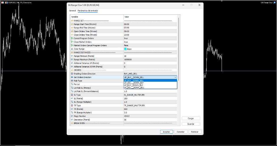277x146 pixels.
Task: Click the icon beside Magic Number
Action: [72, 116]
